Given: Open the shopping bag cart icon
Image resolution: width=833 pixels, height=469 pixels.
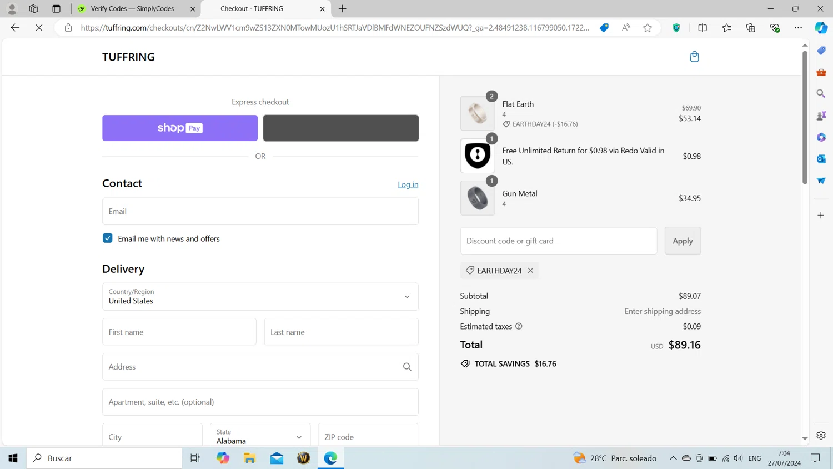Looking at the screenshot, I should tap(694, 57).
